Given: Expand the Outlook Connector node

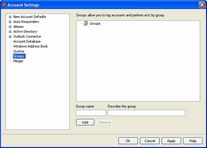Looking at the screenshot, I should tap(10, 37).
